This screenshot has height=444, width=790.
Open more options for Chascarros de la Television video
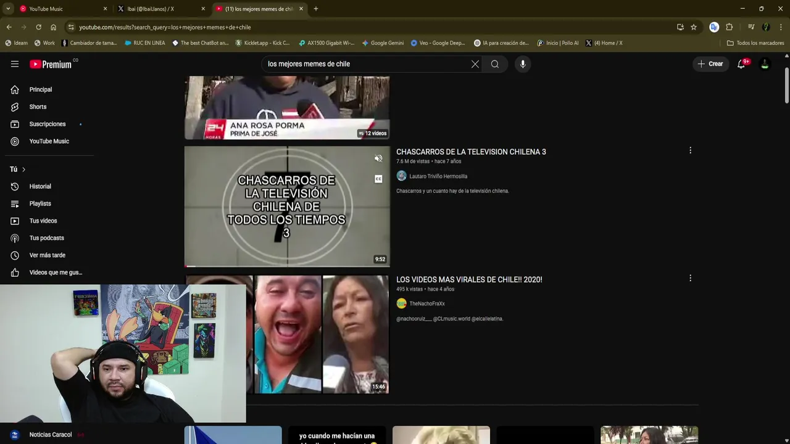click(690, 150)
